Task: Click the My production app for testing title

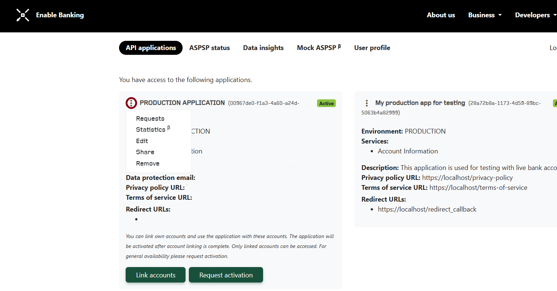Action: pyautogui.click(x=420, y=103)
